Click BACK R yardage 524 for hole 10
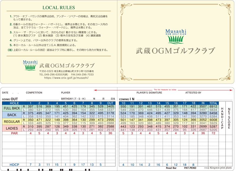This screenshot has width=236, height=171. (123, 113)
